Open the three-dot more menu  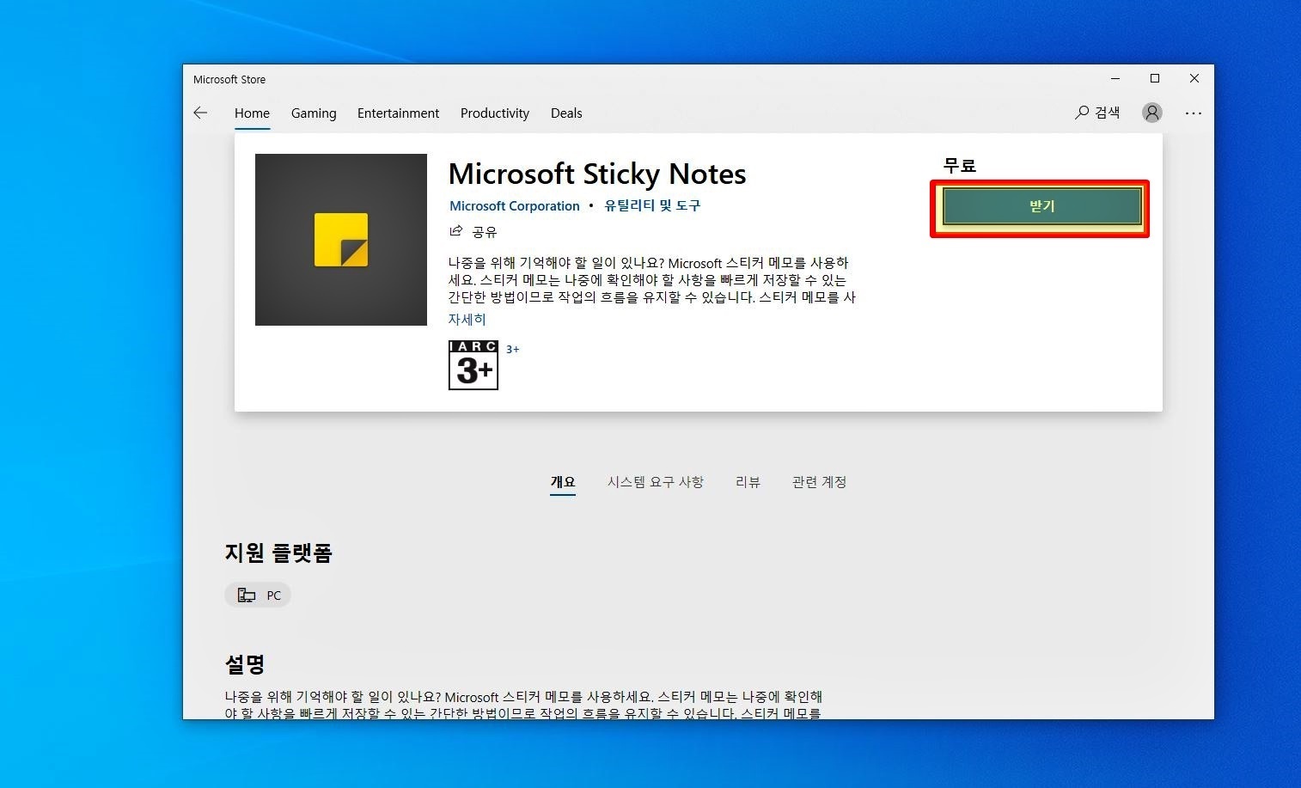pos(1194,113)
